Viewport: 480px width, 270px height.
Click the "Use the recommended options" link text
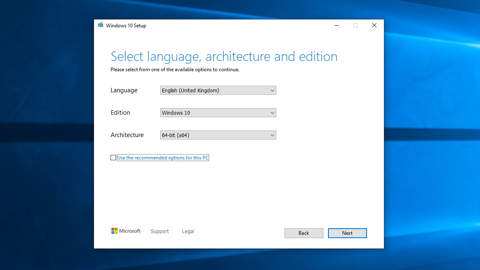[163, 157]
